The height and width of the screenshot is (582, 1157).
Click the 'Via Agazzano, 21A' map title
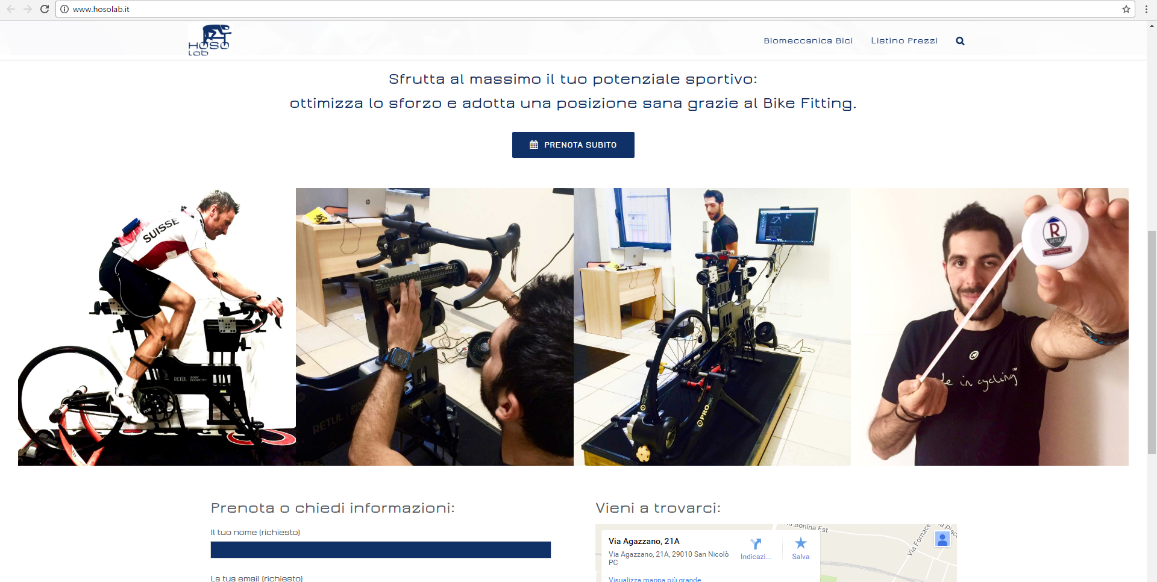(644, 541)
